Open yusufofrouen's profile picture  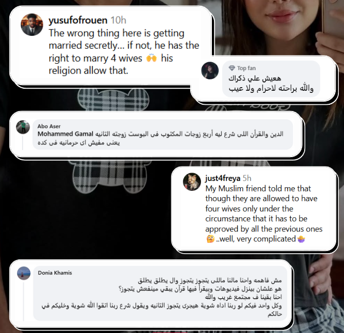[x=32, y=24]
